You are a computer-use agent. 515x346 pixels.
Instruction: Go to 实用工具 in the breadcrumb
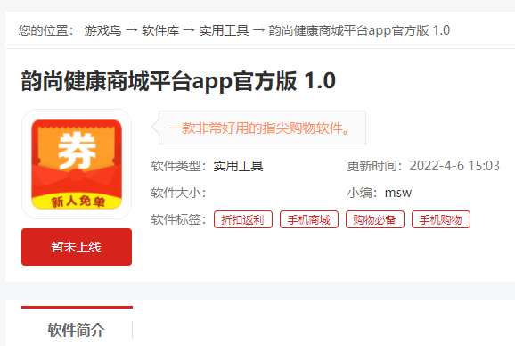224,30
